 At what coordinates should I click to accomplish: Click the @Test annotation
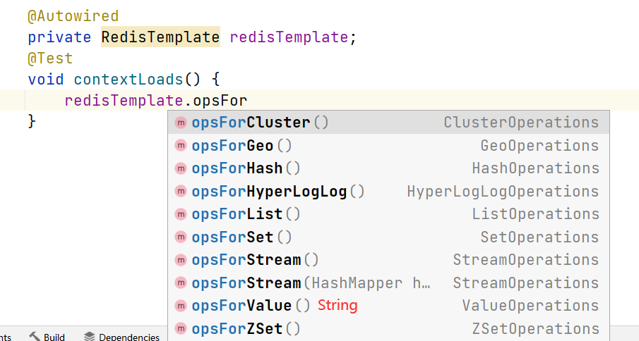(50, 58)
